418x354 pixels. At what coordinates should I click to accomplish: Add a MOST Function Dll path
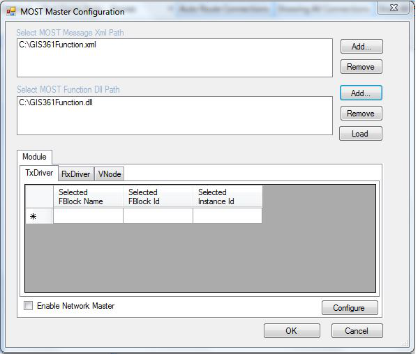[x=361, y=93]
